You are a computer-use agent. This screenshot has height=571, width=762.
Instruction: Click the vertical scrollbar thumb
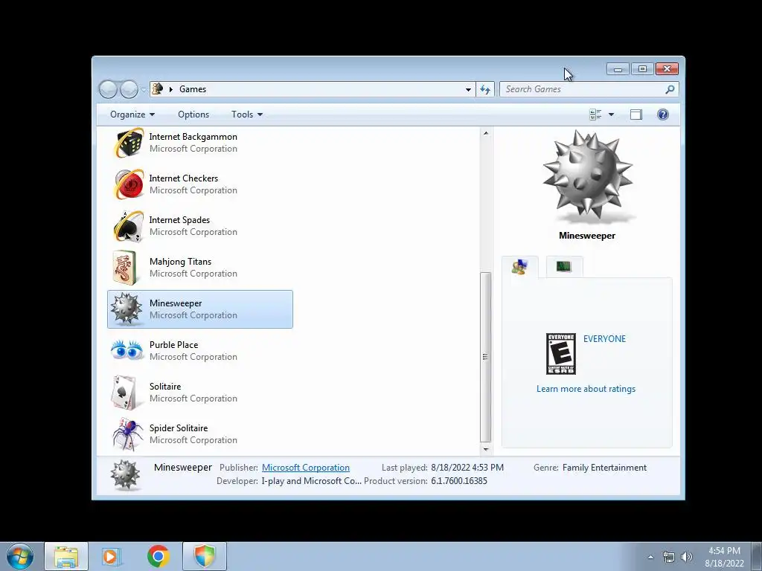point(485,357)
